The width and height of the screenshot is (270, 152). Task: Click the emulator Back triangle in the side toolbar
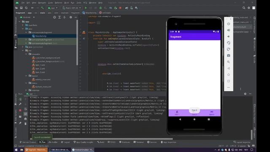229,68
